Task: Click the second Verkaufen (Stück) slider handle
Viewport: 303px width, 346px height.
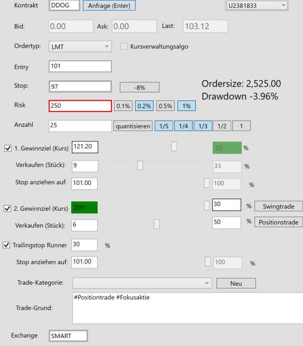Action: point(157,224)
